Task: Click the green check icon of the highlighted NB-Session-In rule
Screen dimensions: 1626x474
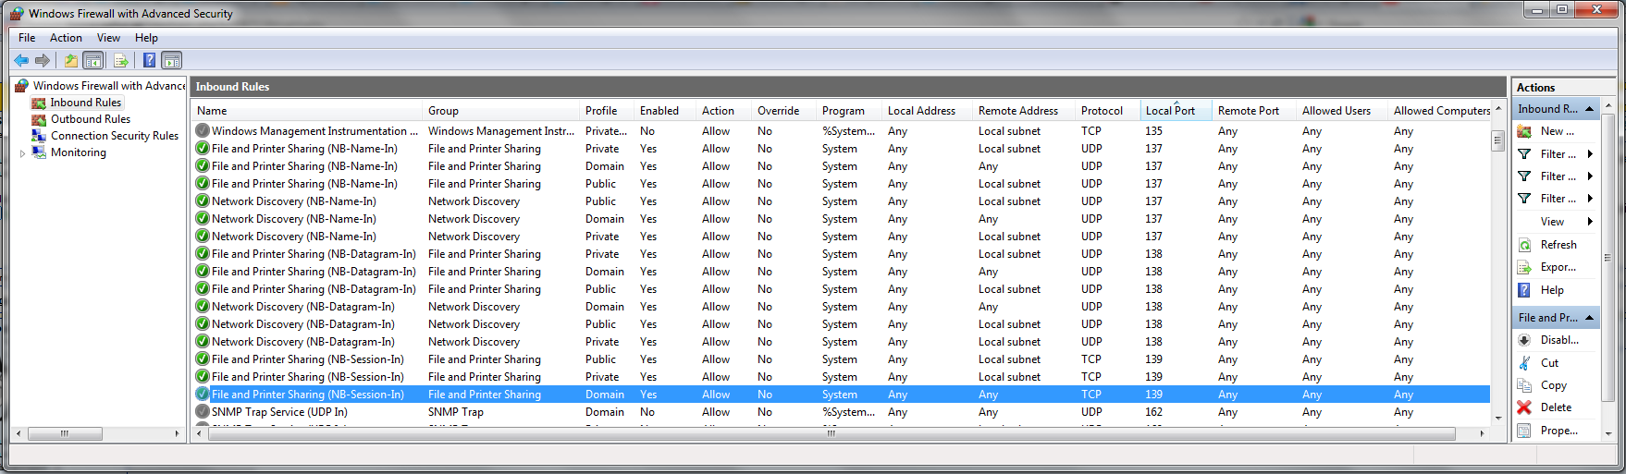Action: pyautogui.click(x=203, y=395)
